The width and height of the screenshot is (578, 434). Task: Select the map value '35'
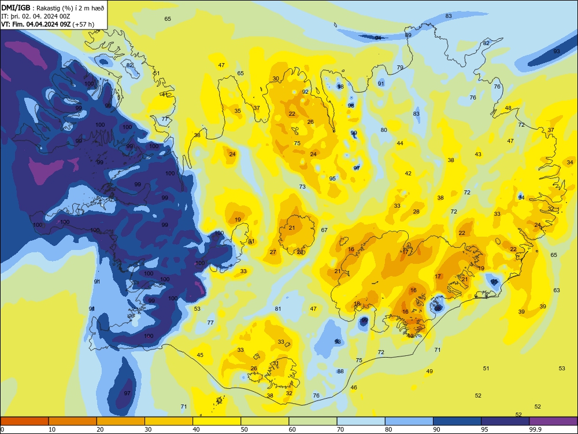[x=238, y=111]
